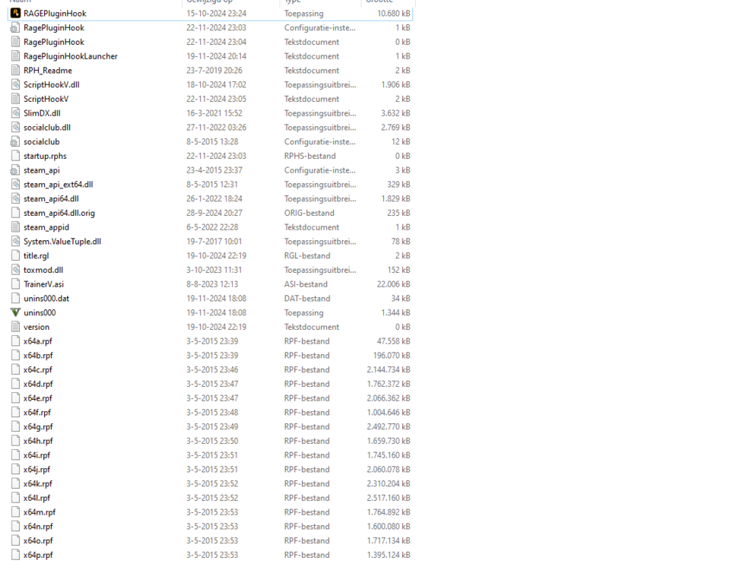
Task: Click the SlimDX.dll extension icon
Action: pyautogui.click(x=15, y=112)
